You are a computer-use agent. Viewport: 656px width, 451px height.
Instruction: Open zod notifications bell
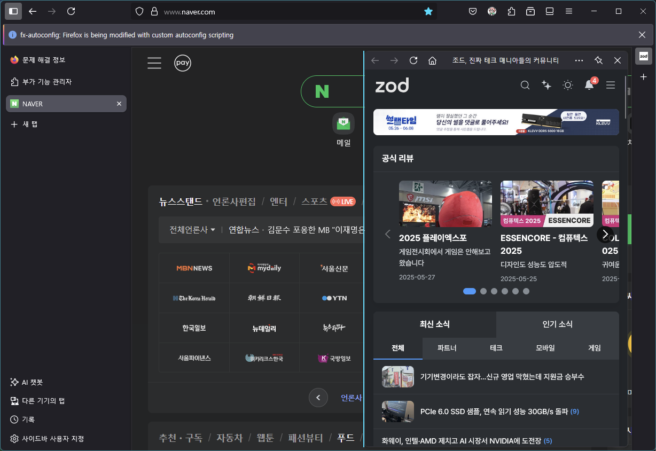(589, 85)
